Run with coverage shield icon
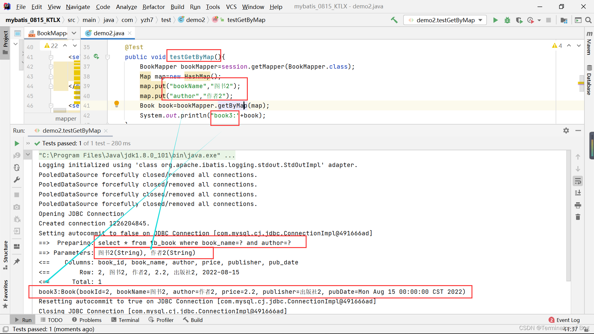Screen dimensions: 594x334 (519, 20)
